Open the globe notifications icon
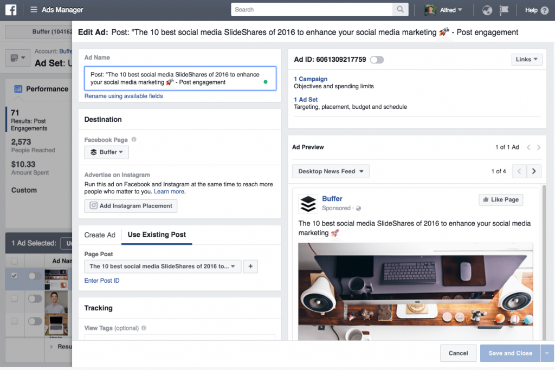 [x=487, y=10]
